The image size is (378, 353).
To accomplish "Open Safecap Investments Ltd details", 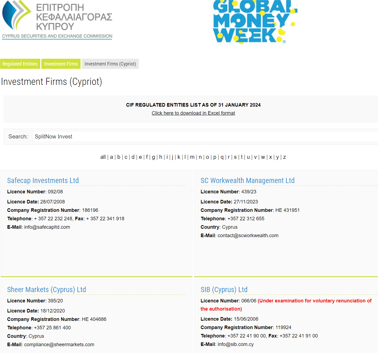I will point(43,181).
